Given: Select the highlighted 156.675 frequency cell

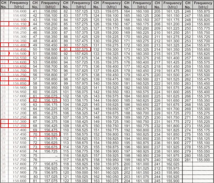Looking at the screenshot, I should (x=50, y=147).
